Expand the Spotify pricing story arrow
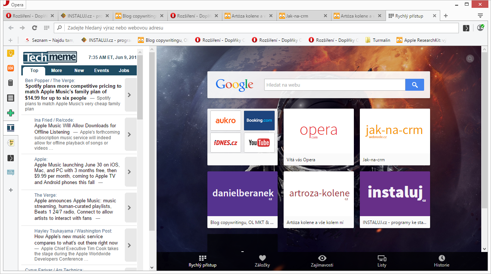491x274 pixels. coord(130,95)
